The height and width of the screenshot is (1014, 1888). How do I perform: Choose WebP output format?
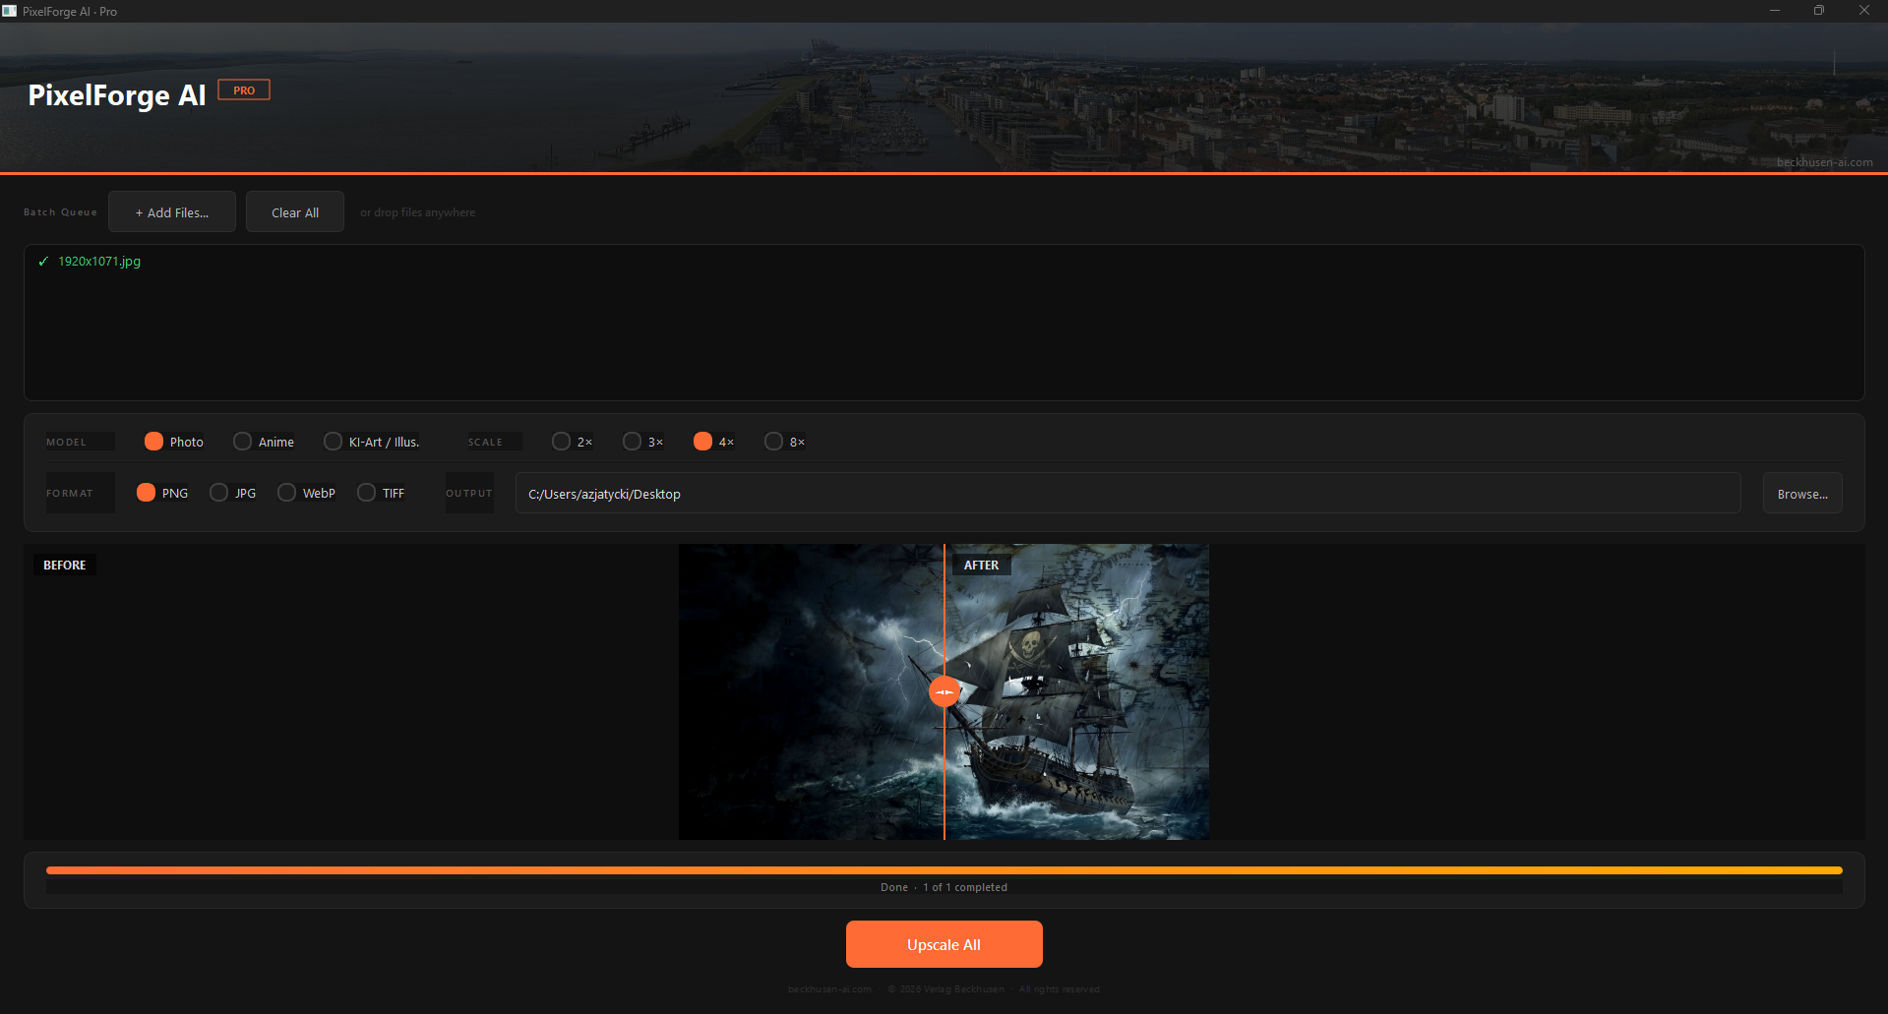307,493
